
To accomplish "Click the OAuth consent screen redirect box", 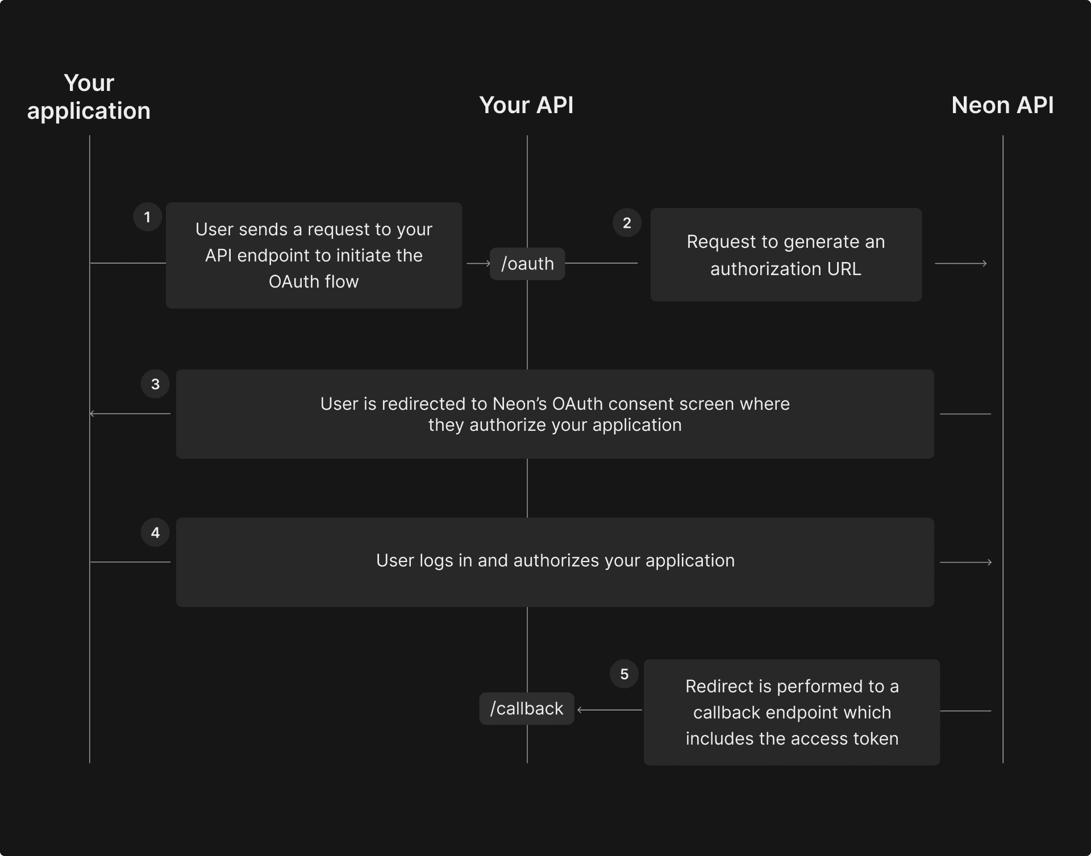I will pos(555,414).
